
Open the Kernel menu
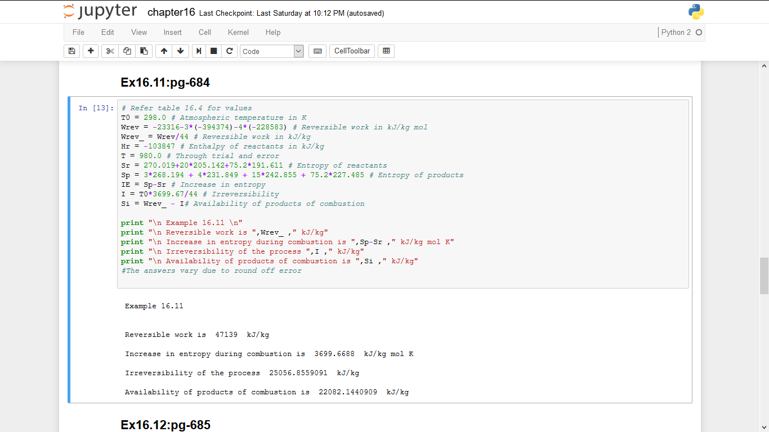click(x=238, y=32)
